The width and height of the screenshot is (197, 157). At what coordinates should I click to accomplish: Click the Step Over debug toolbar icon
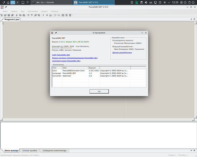tap(55, 15)
